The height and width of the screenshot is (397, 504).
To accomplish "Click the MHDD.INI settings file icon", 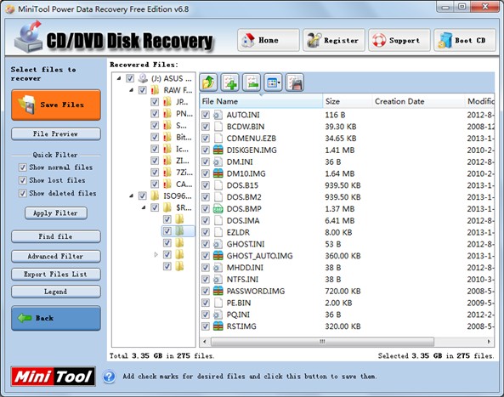I will pos(218,268).
